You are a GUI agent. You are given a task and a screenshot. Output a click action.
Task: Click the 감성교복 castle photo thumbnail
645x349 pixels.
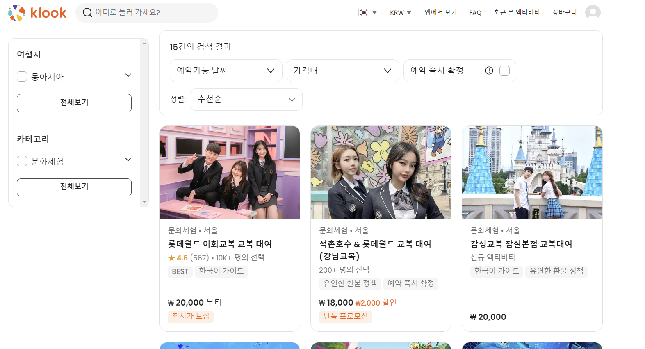point(532,173)
